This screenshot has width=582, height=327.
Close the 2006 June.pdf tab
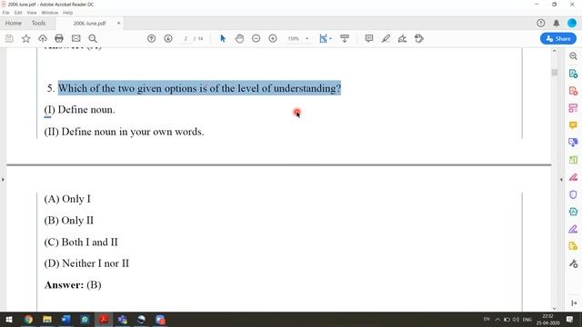[119, 23]
